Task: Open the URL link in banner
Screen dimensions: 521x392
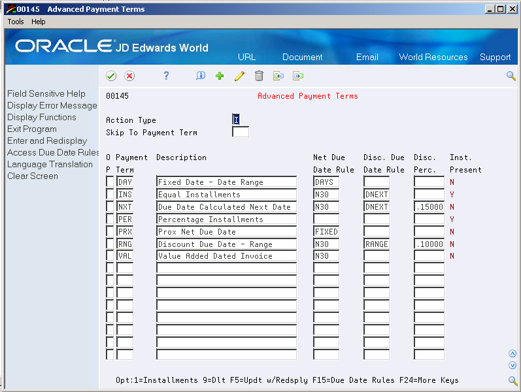Action: 246,57
